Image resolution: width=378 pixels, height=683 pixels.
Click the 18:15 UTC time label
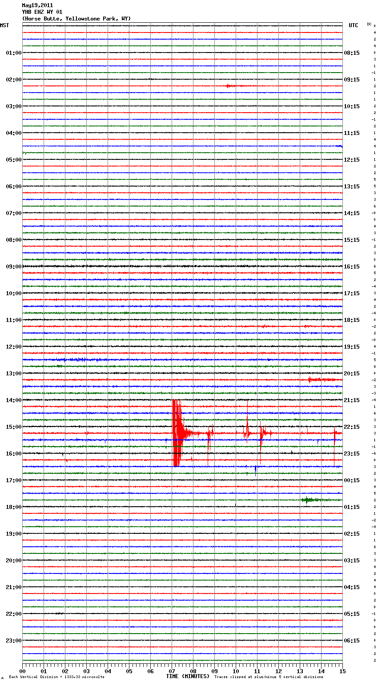pos(352,320)
